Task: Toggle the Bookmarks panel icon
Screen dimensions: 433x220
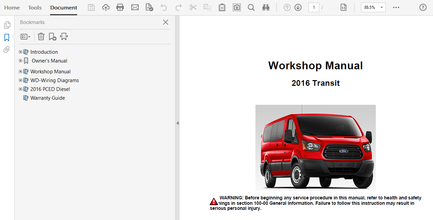Action: pyautogui.click(x=7, y=38)
